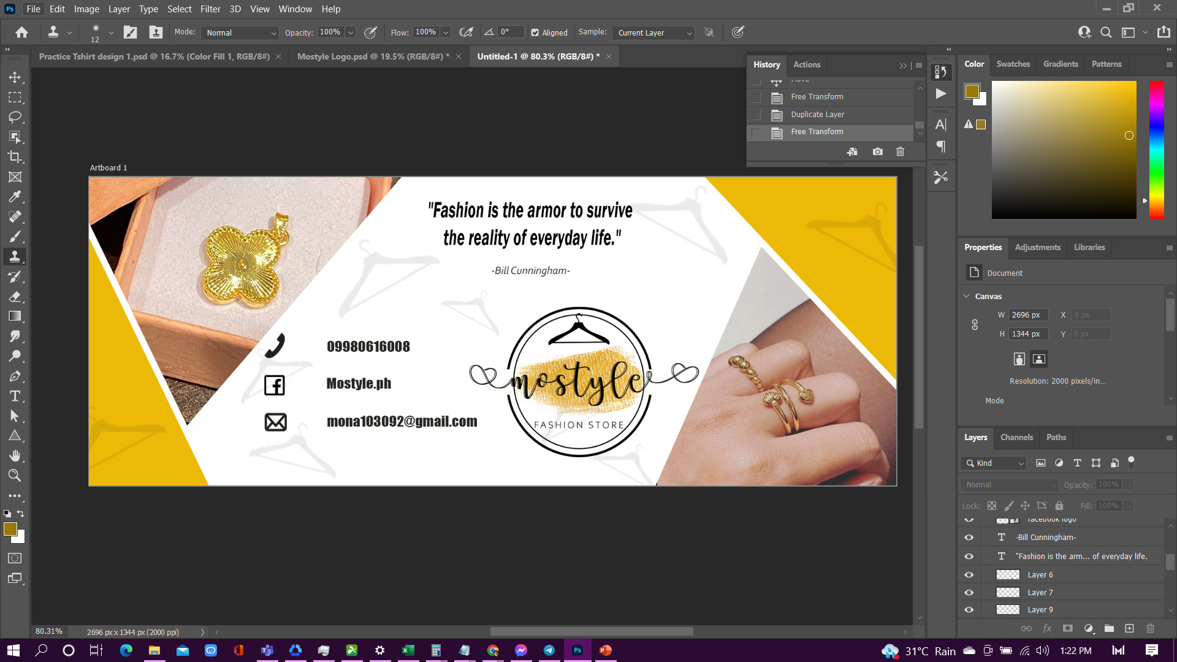
Task: Toggle the Aligned checkbox
Action: click(x=535, y=33)
